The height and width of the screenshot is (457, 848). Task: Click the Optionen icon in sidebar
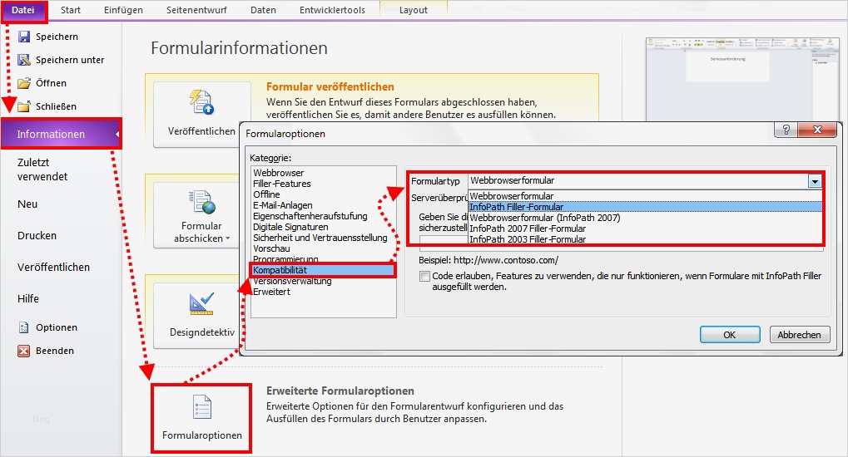(x=24, y=327)
